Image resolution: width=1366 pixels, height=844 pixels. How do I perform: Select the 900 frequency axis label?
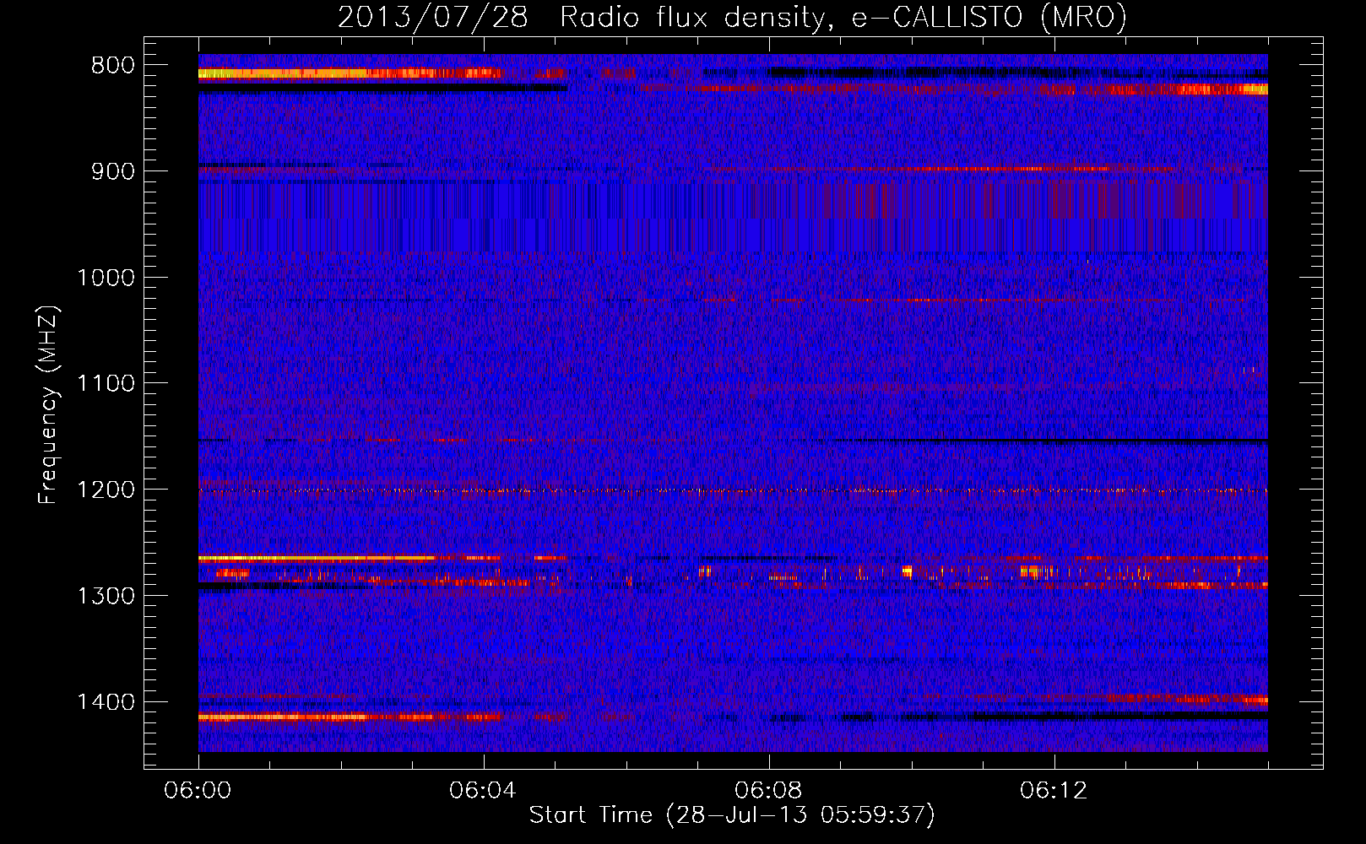pos(112,171)
